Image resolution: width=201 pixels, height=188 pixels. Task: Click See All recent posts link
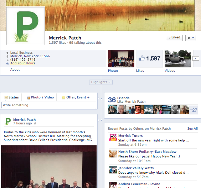pos(192,129)
